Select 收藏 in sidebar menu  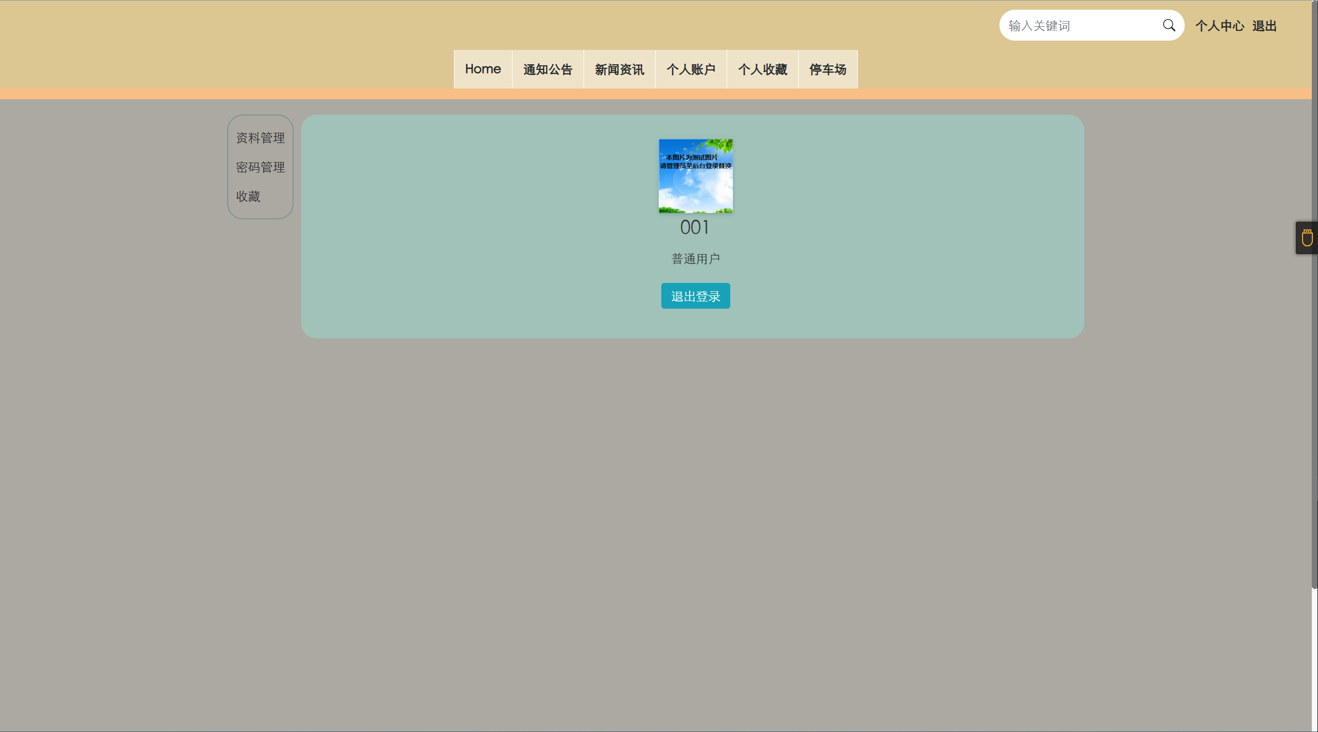[x=248, y=197]
